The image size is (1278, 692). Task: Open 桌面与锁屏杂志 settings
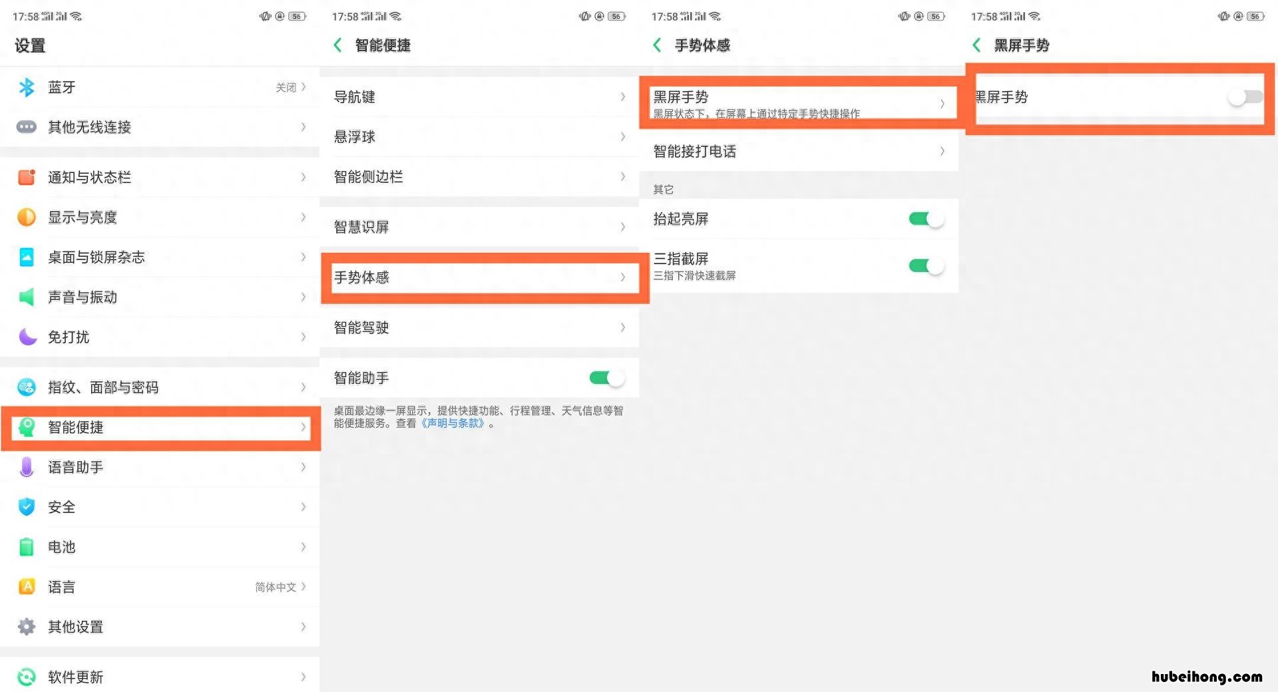tap(160, 257)
